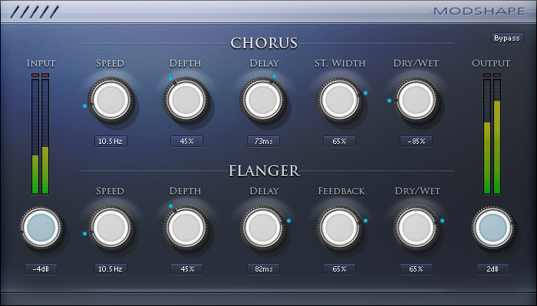Click the Flanger Dry/Wet knob

(x=416, y=227)
